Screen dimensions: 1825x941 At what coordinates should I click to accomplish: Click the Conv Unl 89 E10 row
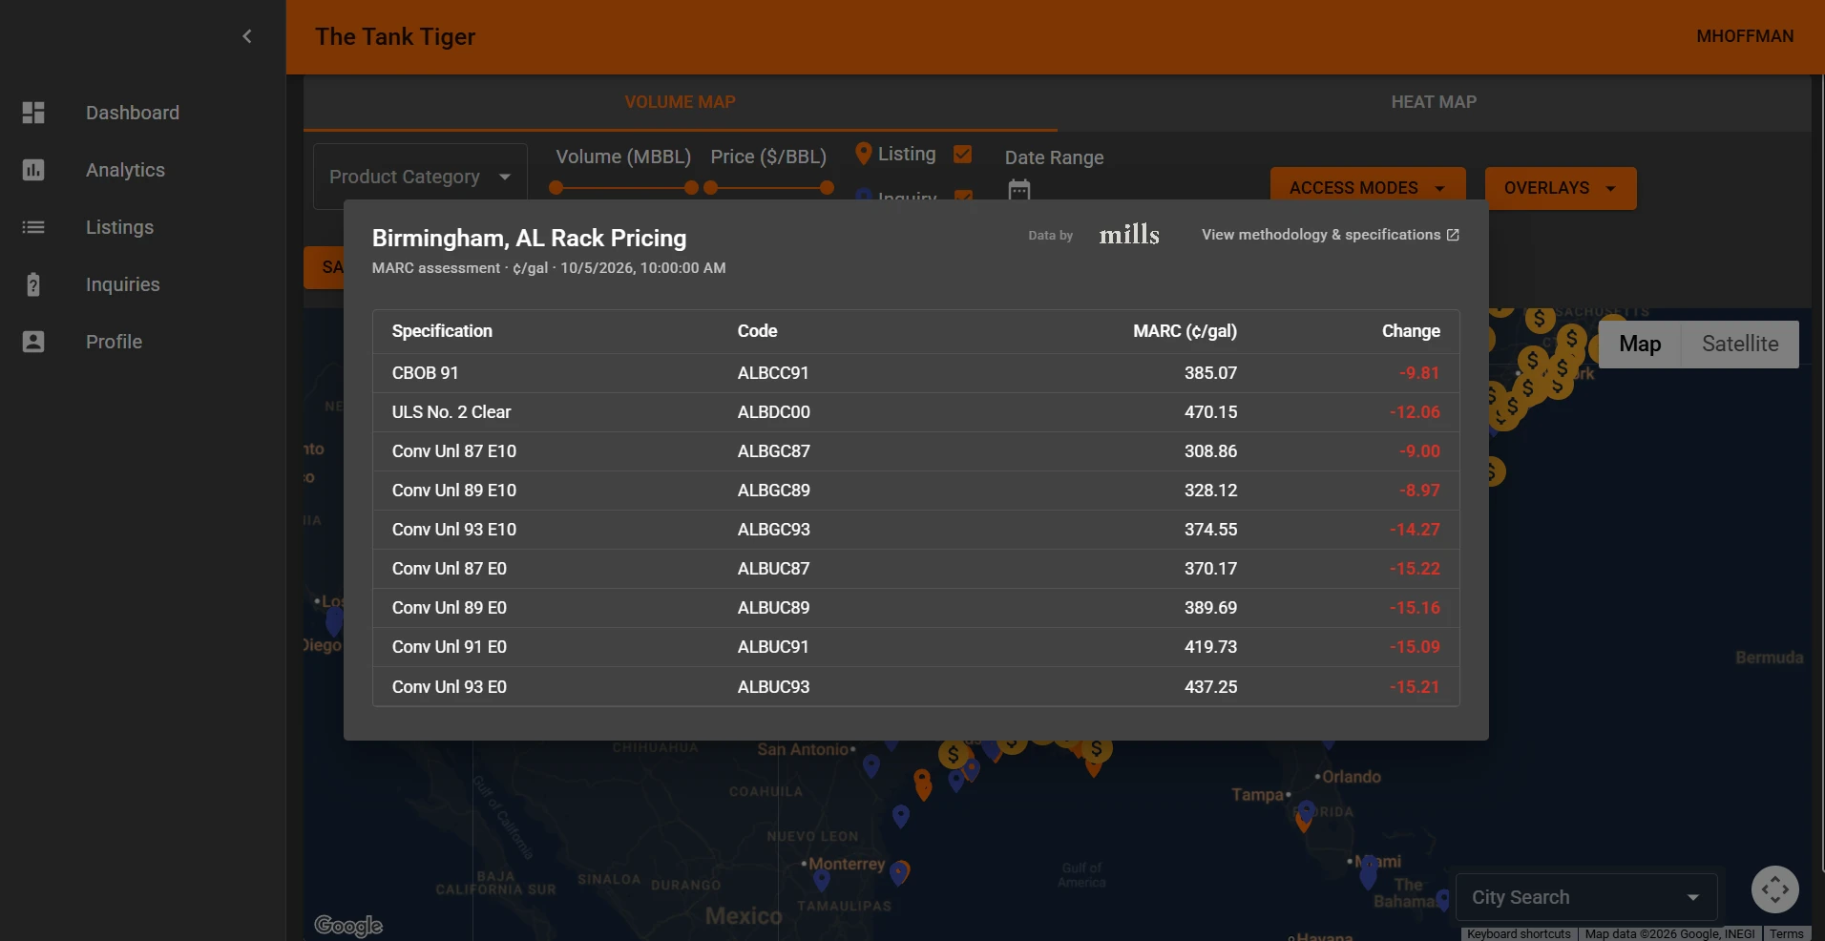point(915,491)
